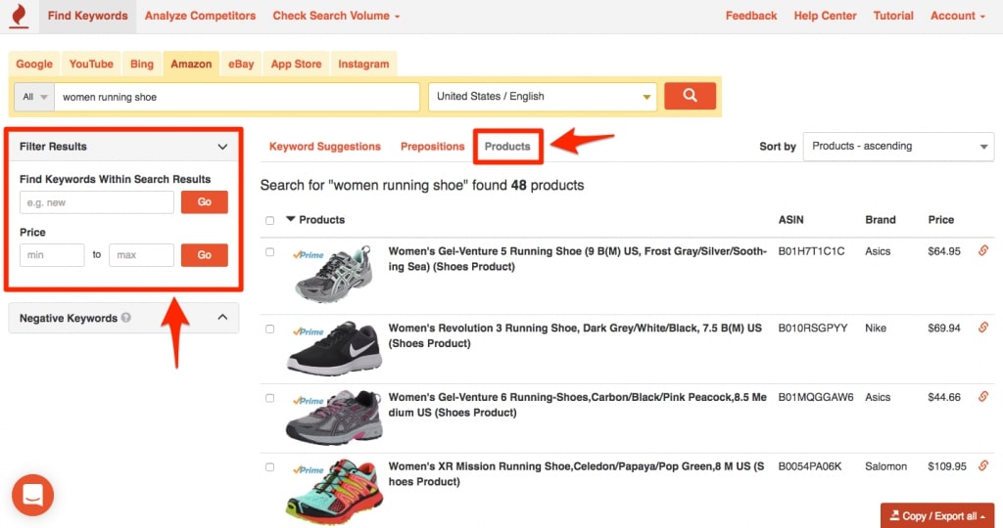Open link icon for the $64.95 Asics product
Image resolution: width=1003 pixels, height=528 pixels.
click(983, 250)
